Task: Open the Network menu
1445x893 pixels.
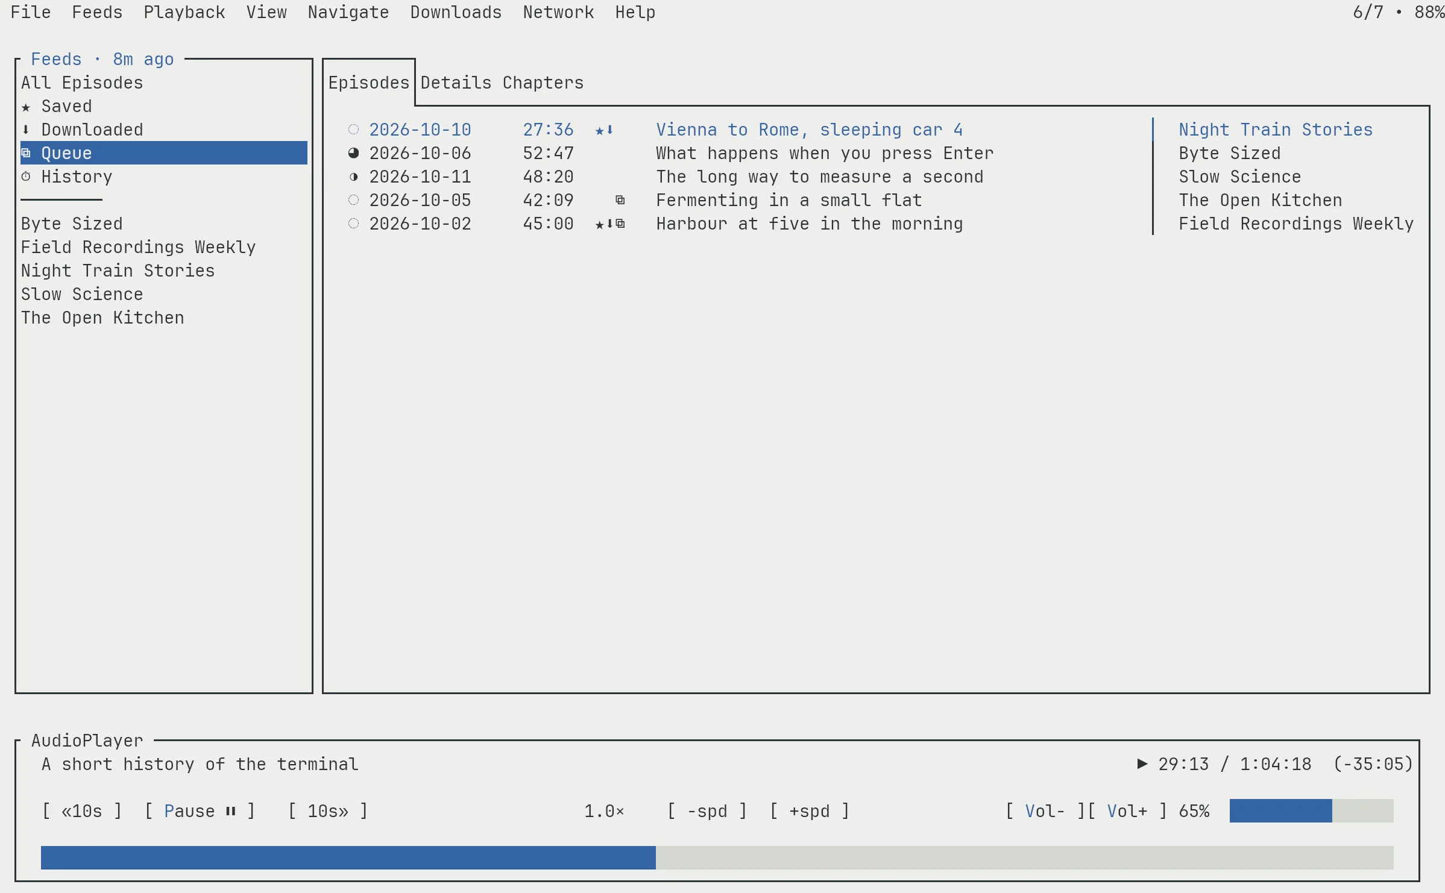Action: pos(559,12)
